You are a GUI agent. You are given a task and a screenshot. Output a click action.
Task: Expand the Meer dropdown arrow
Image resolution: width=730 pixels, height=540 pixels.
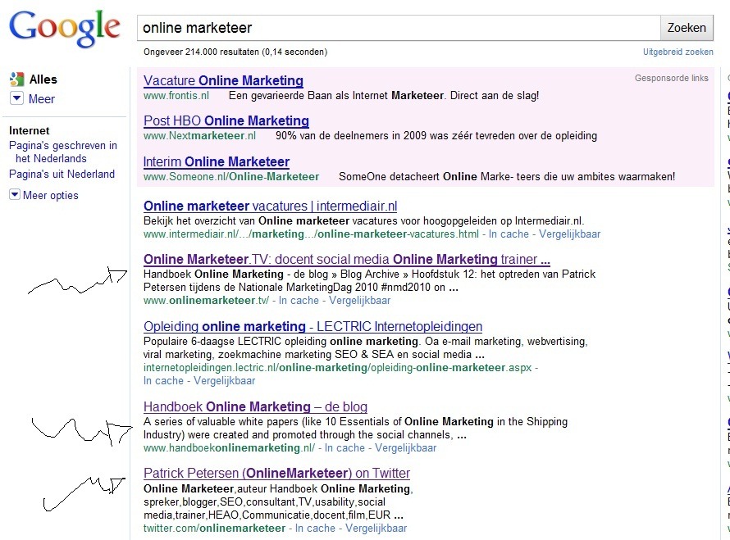(x=17, y=99)
